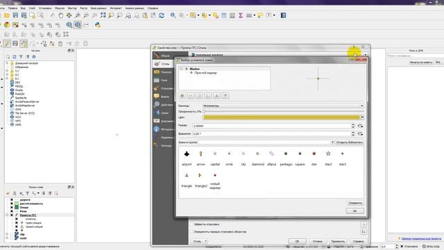
Task: Refresh the map canvas with blue arrows icon
Action: (162, 15)
